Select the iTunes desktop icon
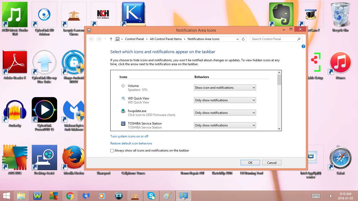 (340, 65)
